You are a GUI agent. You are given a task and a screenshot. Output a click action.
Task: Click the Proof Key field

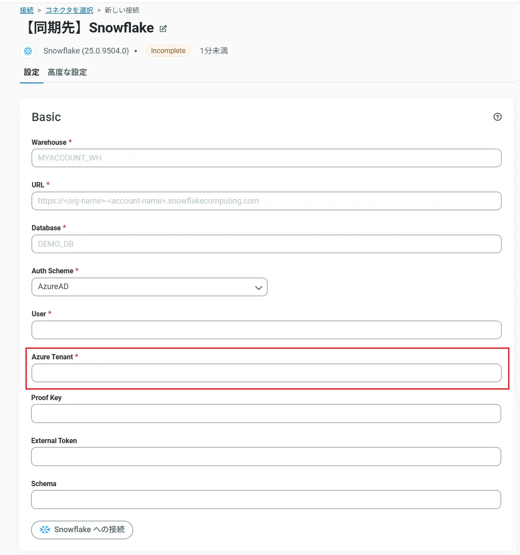pyautogui.click(x=266, y=413)
